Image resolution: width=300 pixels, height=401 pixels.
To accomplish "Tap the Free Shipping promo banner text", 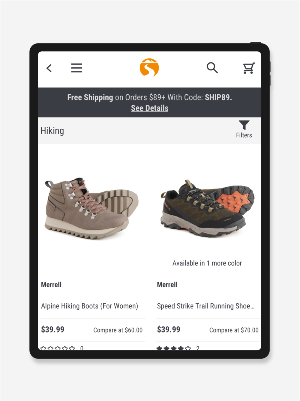I will [x=149, y=97].
